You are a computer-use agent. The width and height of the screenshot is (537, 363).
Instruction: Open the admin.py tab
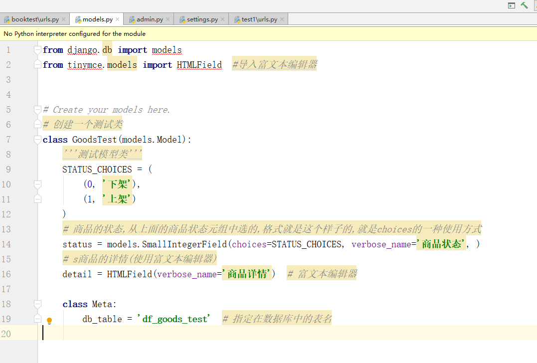[x=150, y=19]
